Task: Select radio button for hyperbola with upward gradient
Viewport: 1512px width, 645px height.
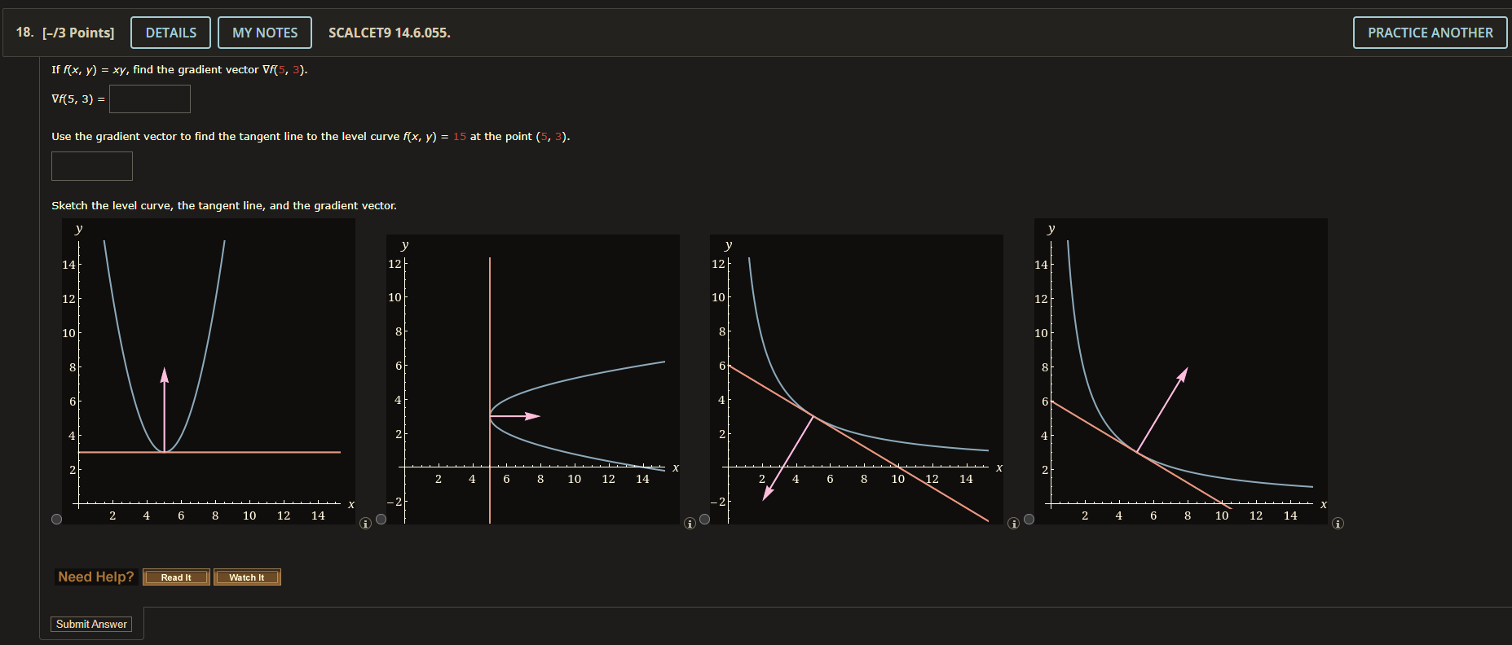Action: (x=1029, y=520)
